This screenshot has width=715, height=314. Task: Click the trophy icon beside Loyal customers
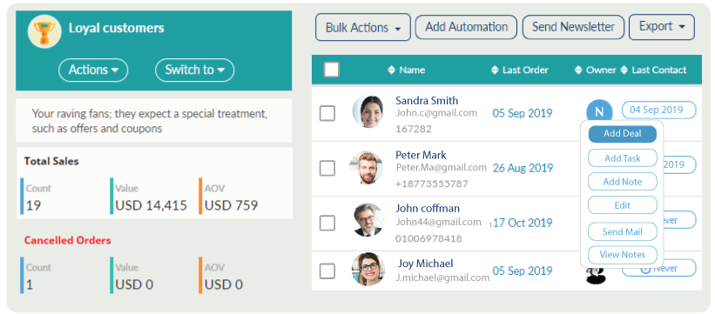pyautogui.click(x=44, y=31)
